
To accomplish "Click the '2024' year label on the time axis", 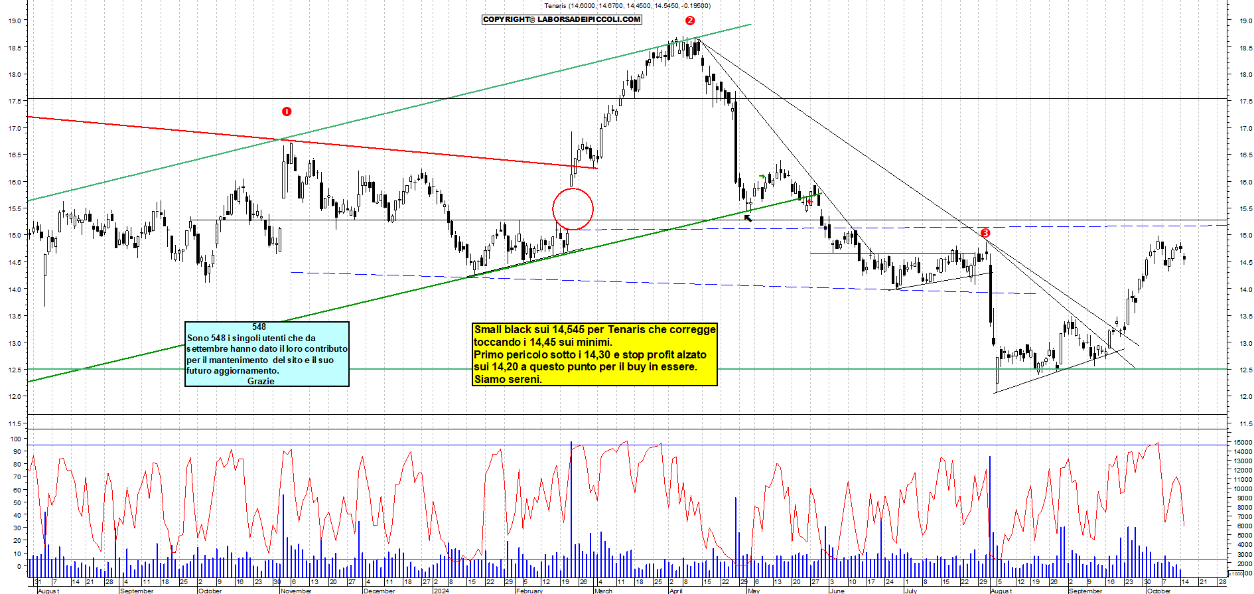I will pyautogui.click(x=441, y=591).
